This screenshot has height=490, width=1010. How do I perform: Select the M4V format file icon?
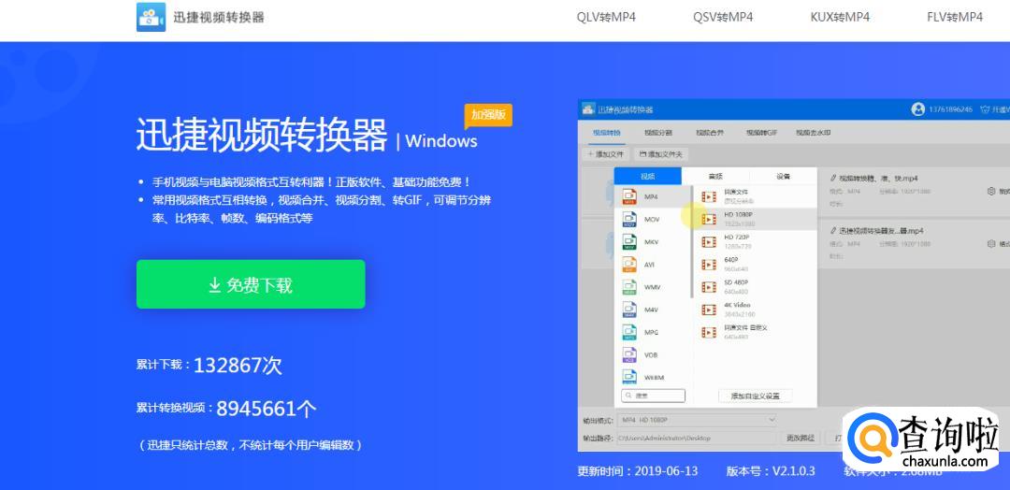pos(629,310)
